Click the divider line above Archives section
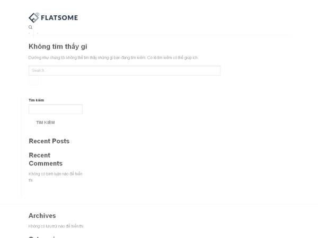 (159, 204)
